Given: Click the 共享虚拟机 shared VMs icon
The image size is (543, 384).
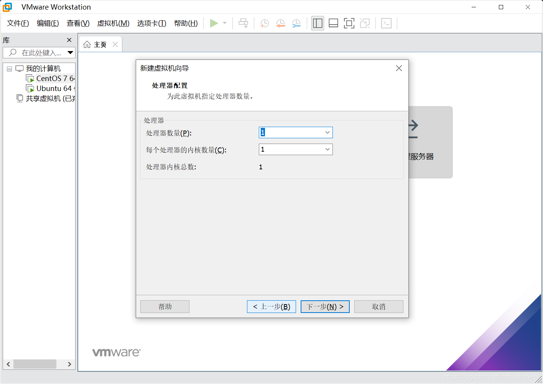Looking at the screenshot, I should (20, 98).
